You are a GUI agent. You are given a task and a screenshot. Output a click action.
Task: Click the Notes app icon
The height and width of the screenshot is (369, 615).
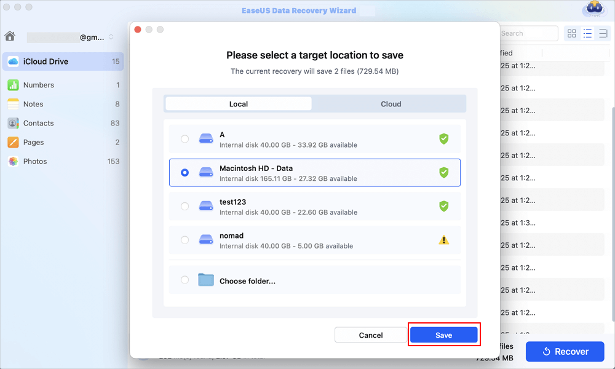[13, 104]
